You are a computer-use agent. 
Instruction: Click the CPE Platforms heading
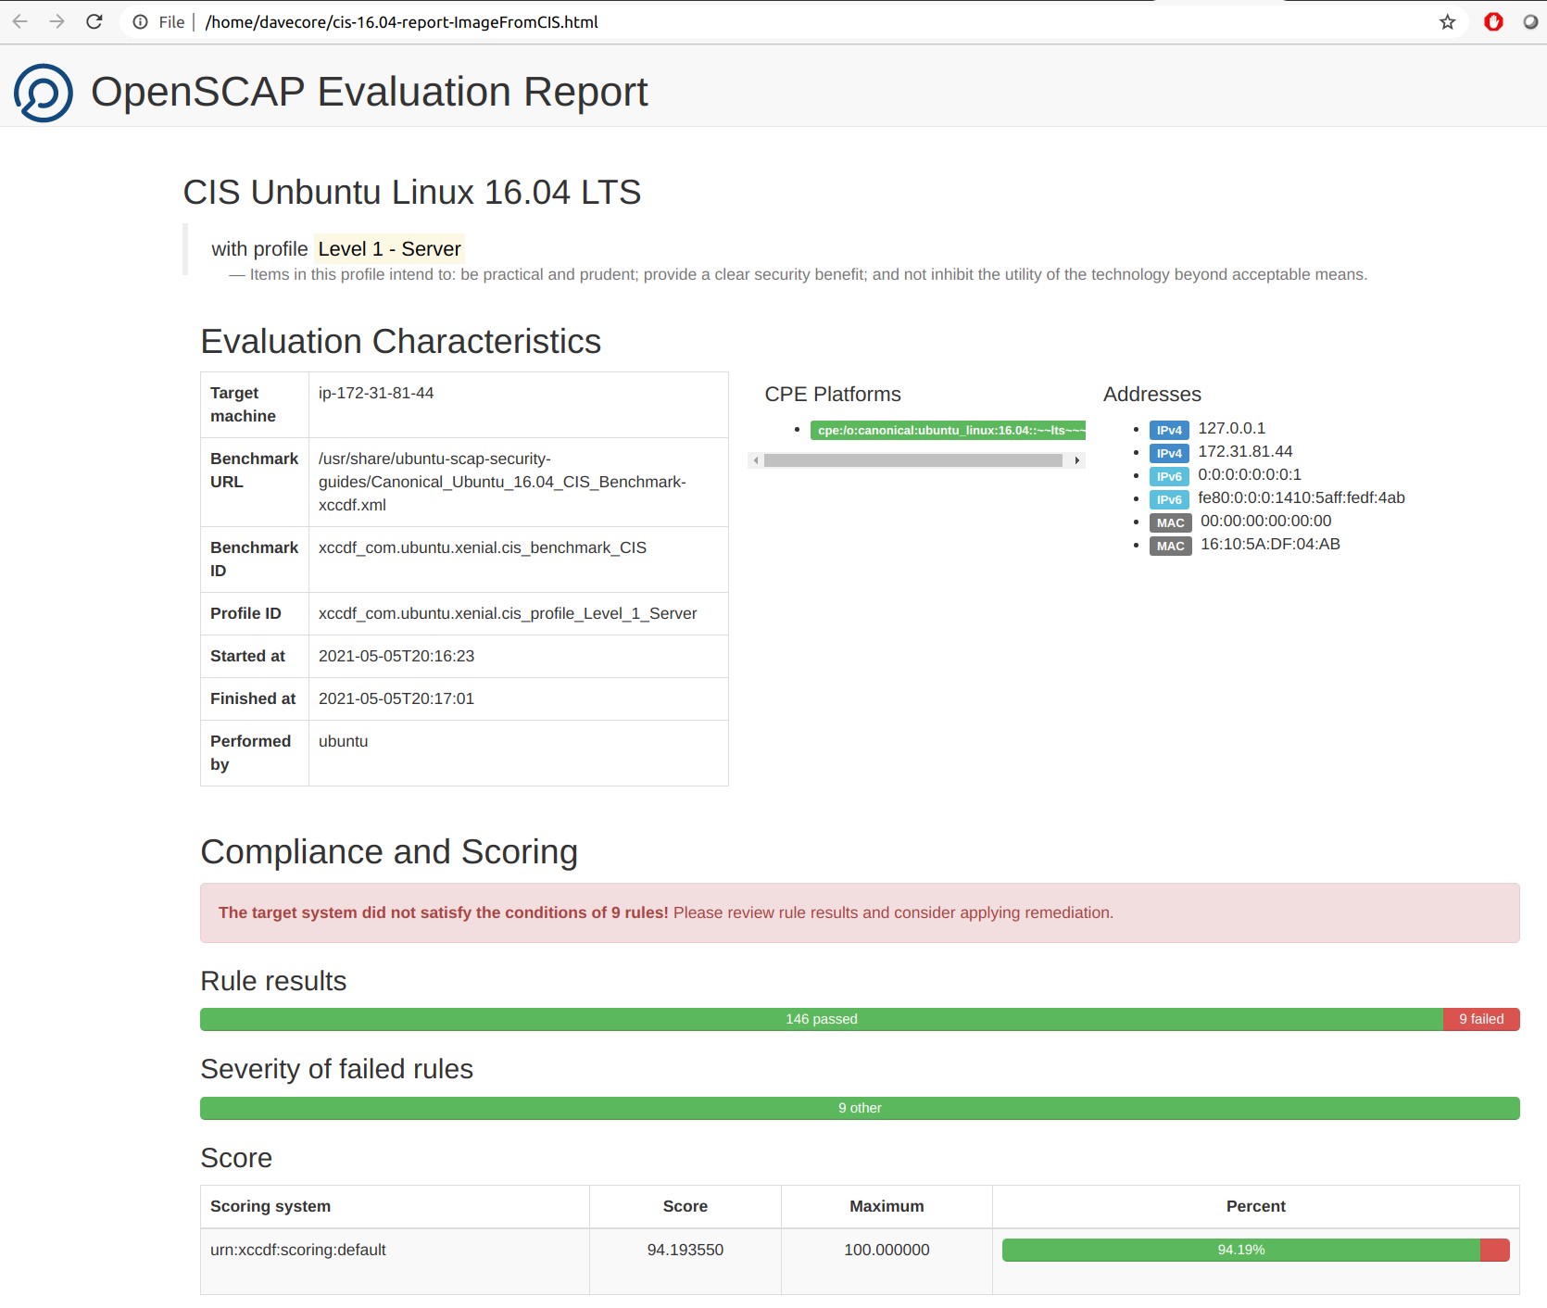833,394
